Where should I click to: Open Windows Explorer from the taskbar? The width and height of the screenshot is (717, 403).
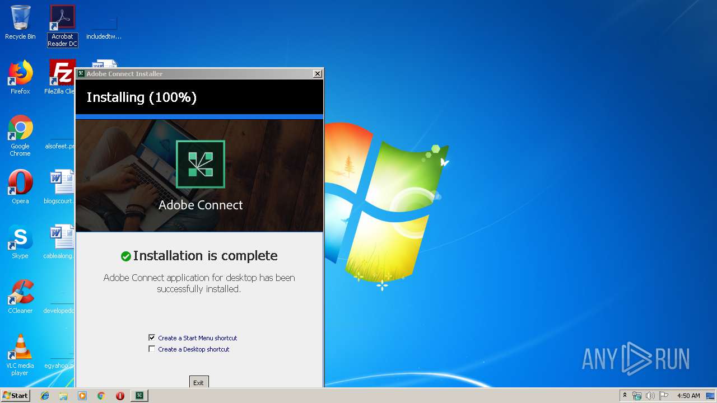[x=63, y=396]
